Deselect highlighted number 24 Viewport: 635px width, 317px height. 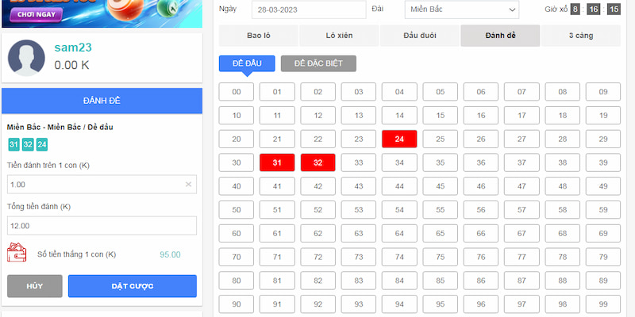click(x=399, y=139)
